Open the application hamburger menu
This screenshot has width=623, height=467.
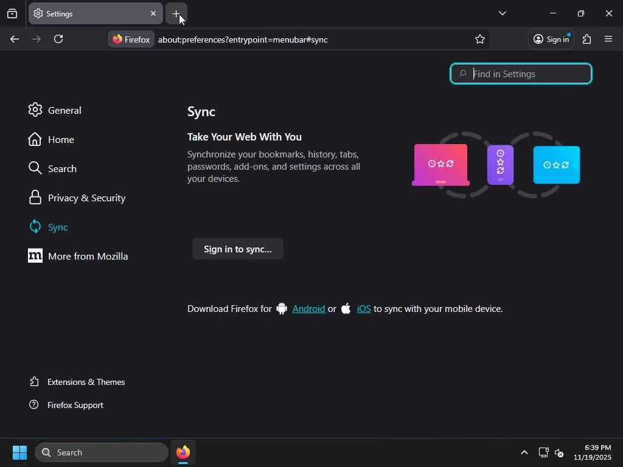coord(608,39)
